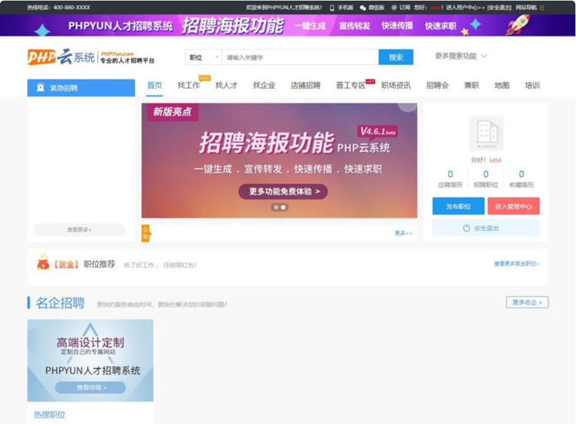Viewport: 576px width, 424px height.
Task: Click the @ subscription icon in top bar
Action: (394, 7)
